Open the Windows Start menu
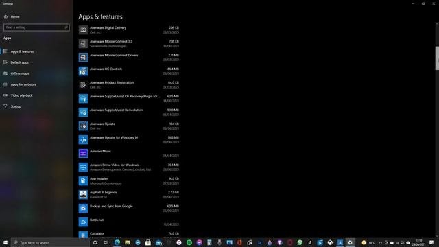This screenshot has height=247, width=439. tap(5, 242)
